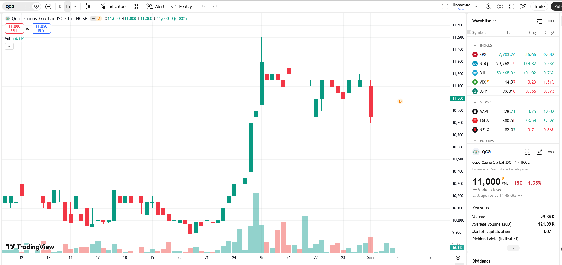Click the 11,050 BUY button
Viewport: 562px width, 265px height.
tap(41, 28)
